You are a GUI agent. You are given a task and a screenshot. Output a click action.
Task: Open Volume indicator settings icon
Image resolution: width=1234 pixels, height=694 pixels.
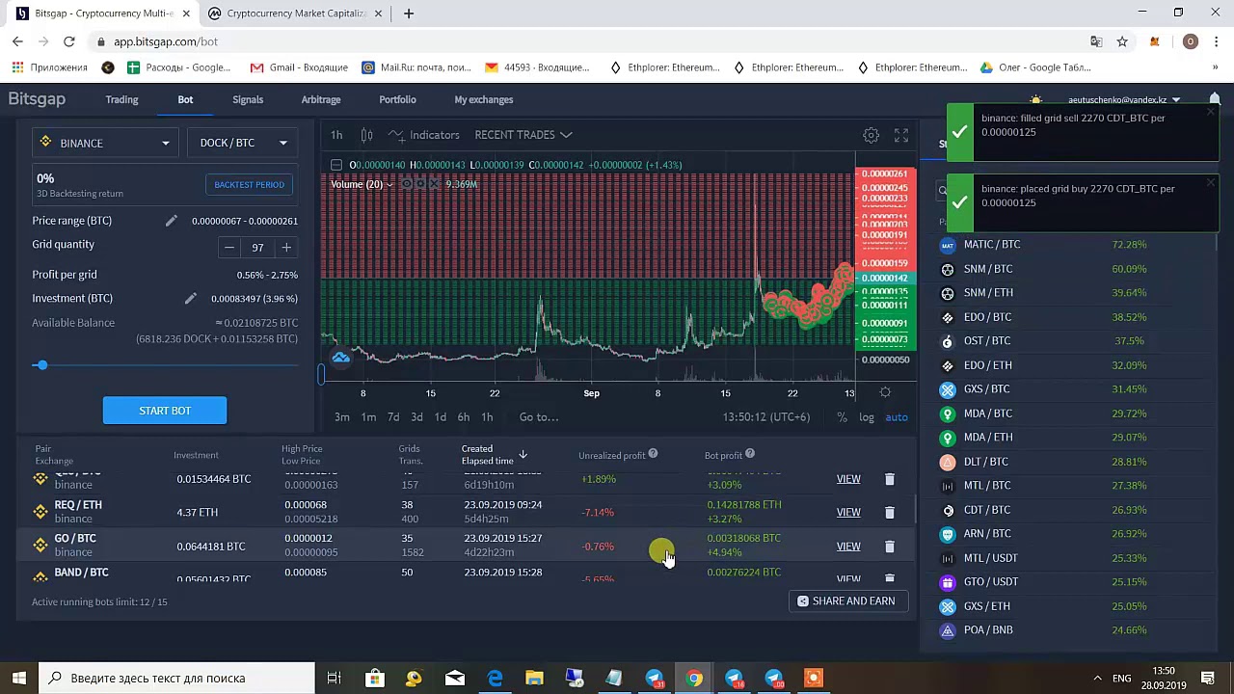click(421, 184)
